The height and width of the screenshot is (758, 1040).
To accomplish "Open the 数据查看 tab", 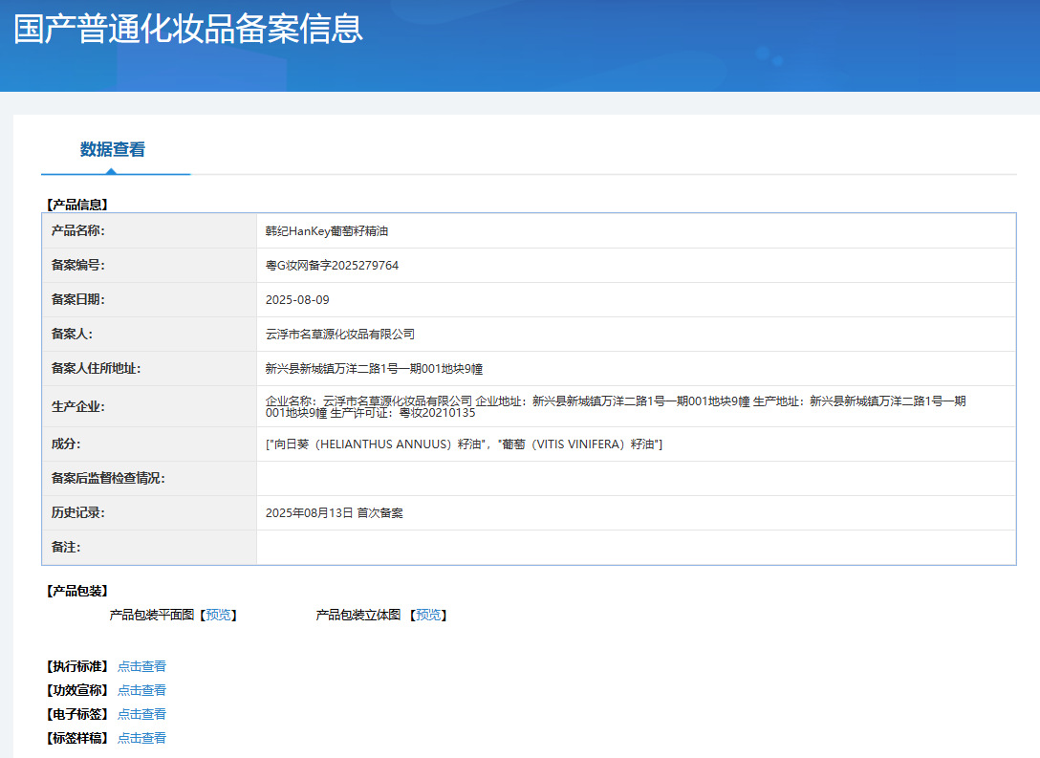I will tap(113, 150).
